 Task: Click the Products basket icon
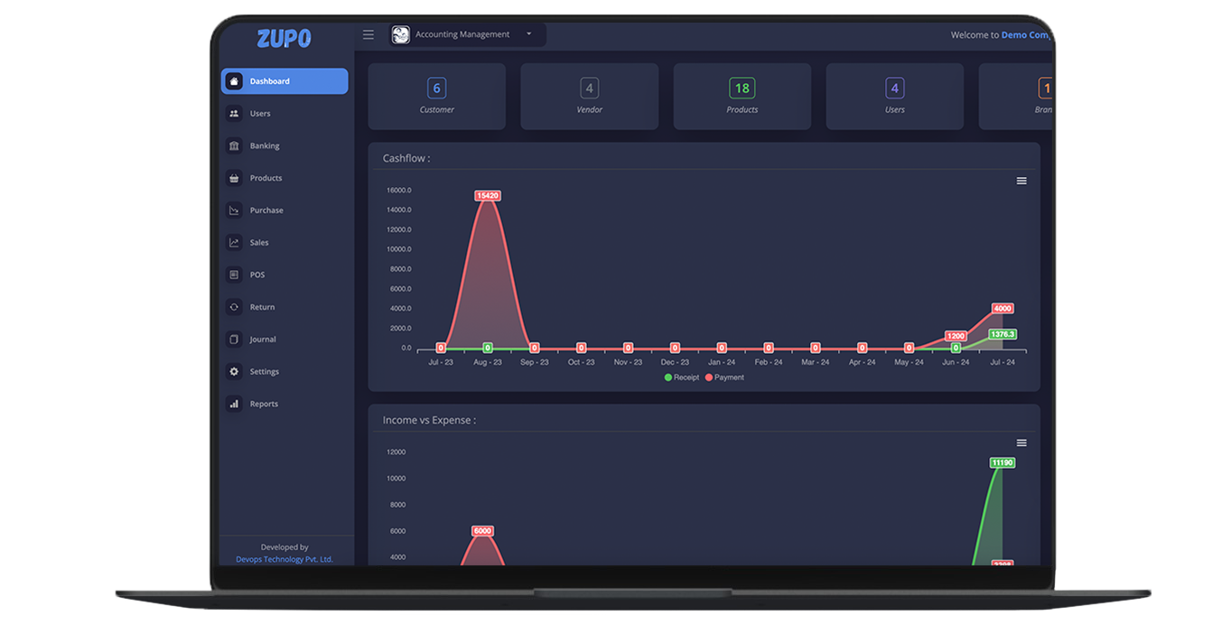[x=234, y=178]
